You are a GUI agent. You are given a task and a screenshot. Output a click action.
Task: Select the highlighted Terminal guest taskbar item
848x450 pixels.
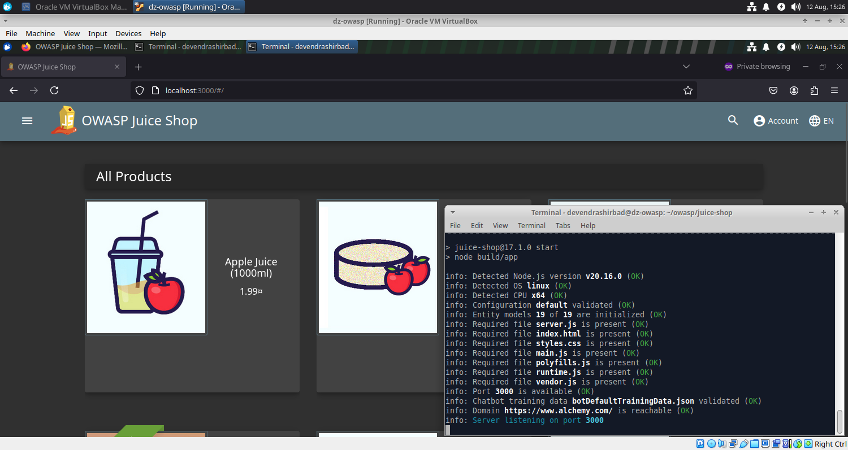[x=302, y=47]
